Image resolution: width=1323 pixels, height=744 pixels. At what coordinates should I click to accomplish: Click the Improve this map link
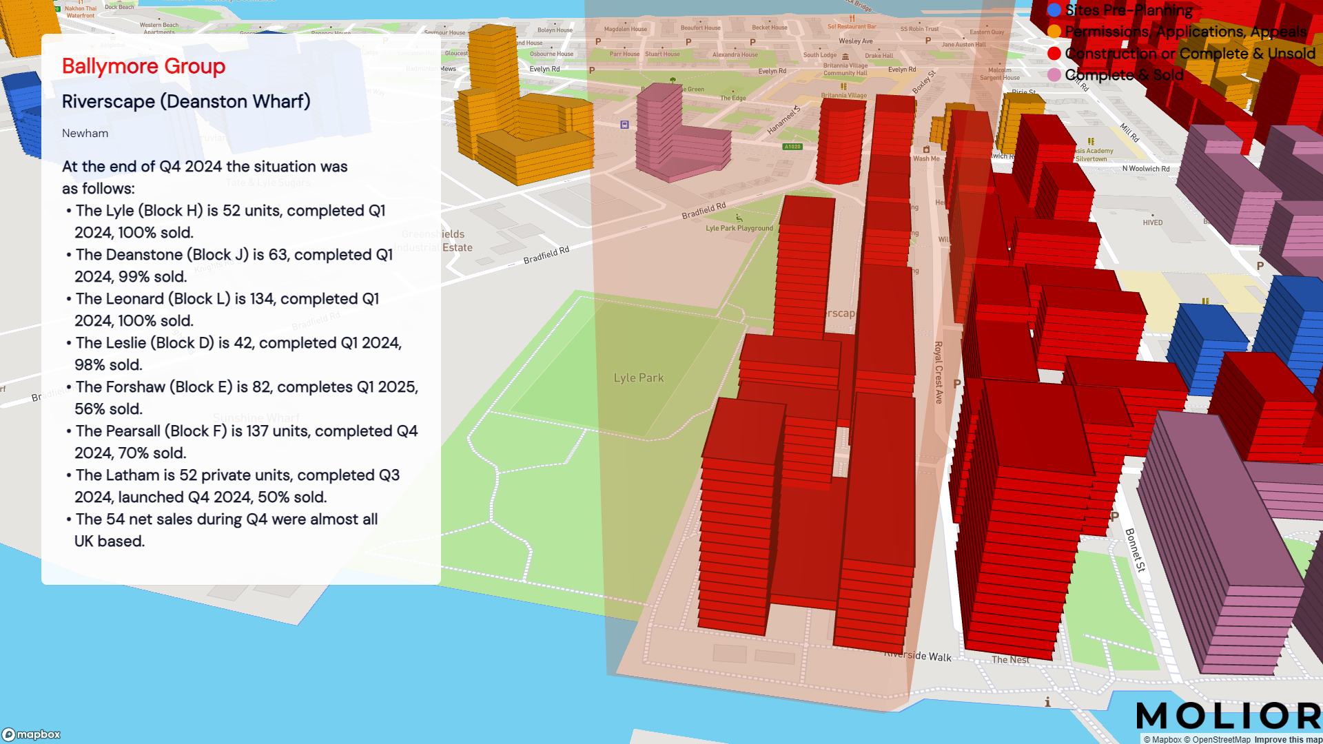(x=1288, y=739)
